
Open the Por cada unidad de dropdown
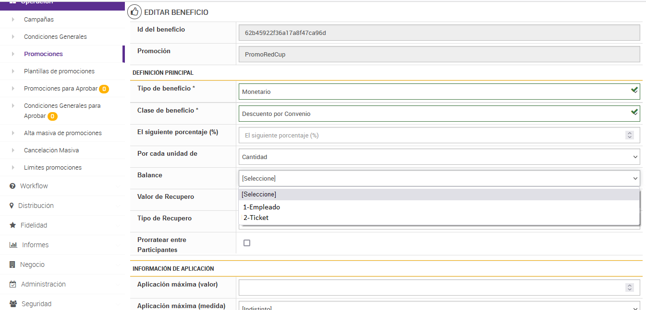pyautogui.click(x=439, y=157)
